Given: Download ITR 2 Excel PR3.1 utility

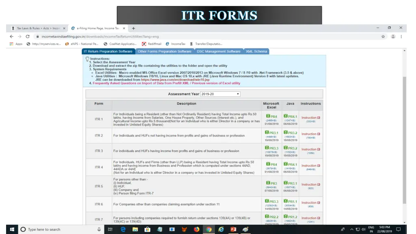Looking at the screenshot, I should pyautogui.click(x=271, y=133).
